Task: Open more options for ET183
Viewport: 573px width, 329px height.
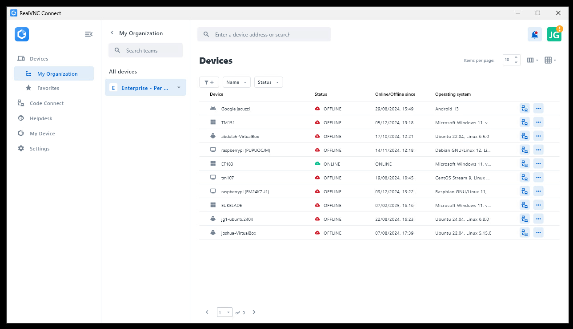Action: (538, 164)
